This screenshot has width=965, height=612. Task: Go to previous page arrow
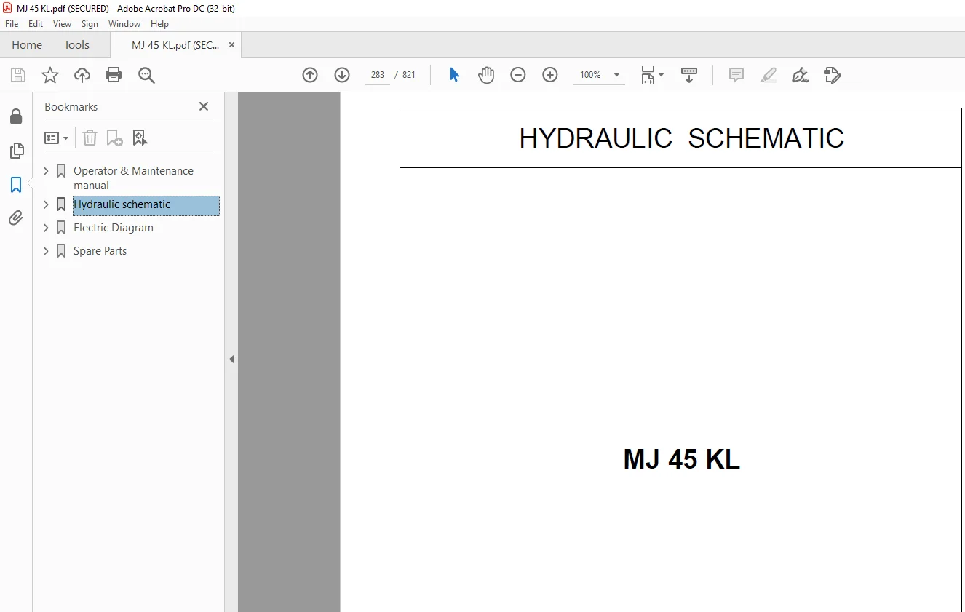tap(310, 75)
